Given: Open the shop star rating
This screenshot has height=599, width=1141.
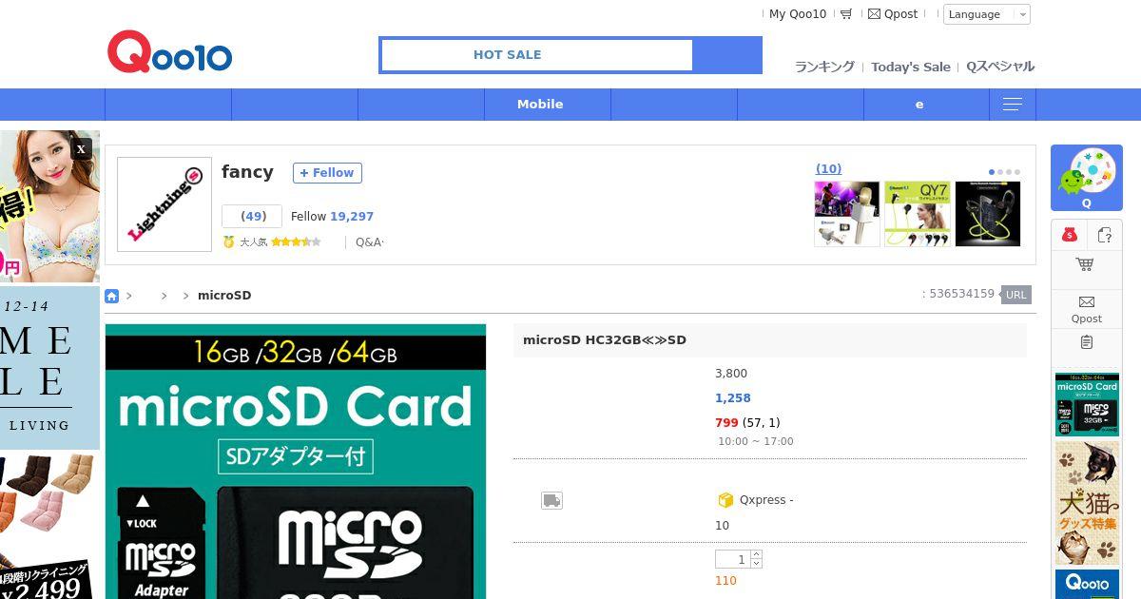Looking at the screenshot, I should pyautogui.click(x=296, y=242).
